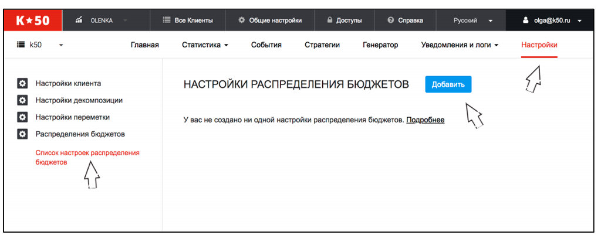Click the question mark icon beside Справка
Screen dimensions: 601x242
[390, 21]
